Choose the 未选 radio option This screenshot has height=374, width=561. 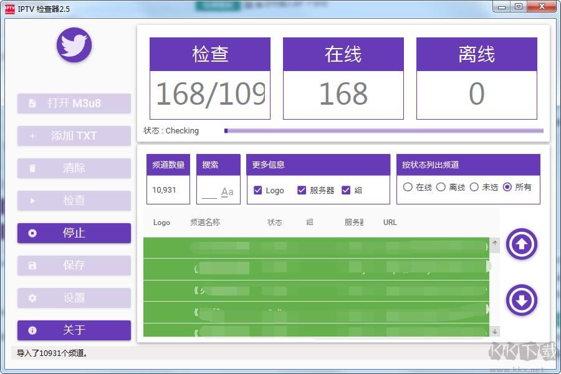click(474, 186)
